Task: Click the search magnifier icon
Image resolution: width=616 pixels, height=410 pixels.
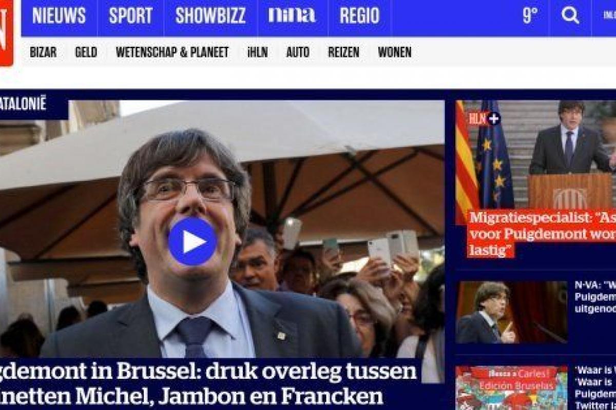Action: coord(570,15)
